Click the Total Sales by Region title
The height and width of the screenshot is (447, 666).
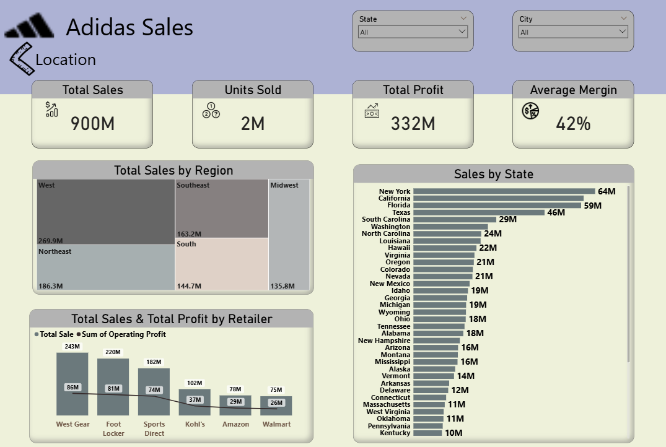pyautogui.click(x=173, y=170)
